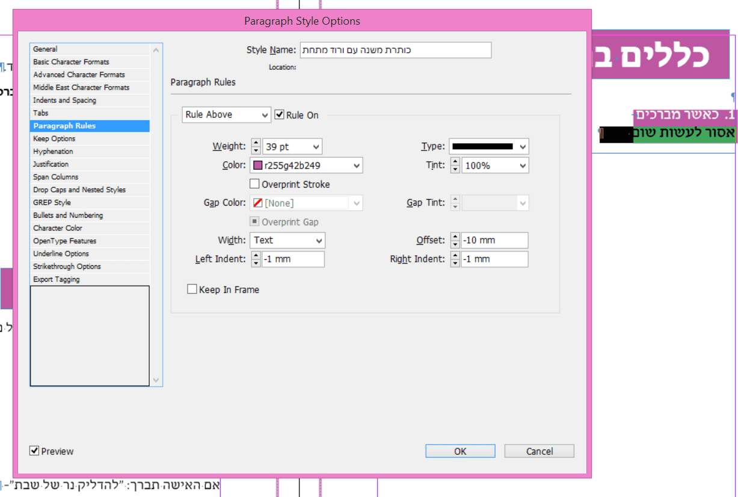Open the Color dropdown r255g42b249
This screenshot has height=497, width=738.
point(306,165)
